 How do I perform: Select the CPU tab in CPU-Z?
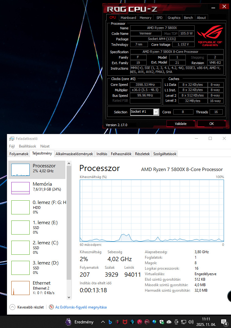click(x=112, y=18)
